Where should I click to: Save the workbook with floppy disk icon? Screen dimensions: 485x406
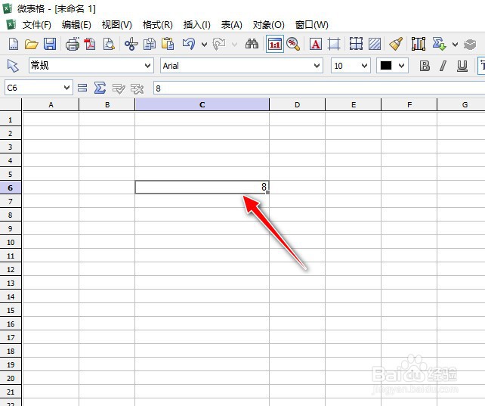coord(50,45)
